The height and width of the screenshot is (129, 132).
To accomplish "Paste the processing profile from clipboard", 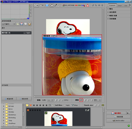I will [x=29, y=24].
